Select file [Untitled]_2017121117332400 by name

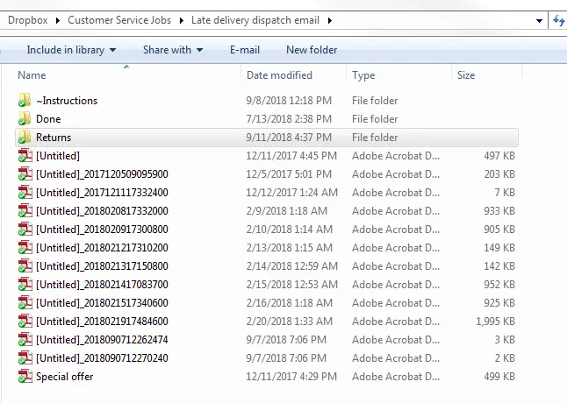[x=103, y=193]
